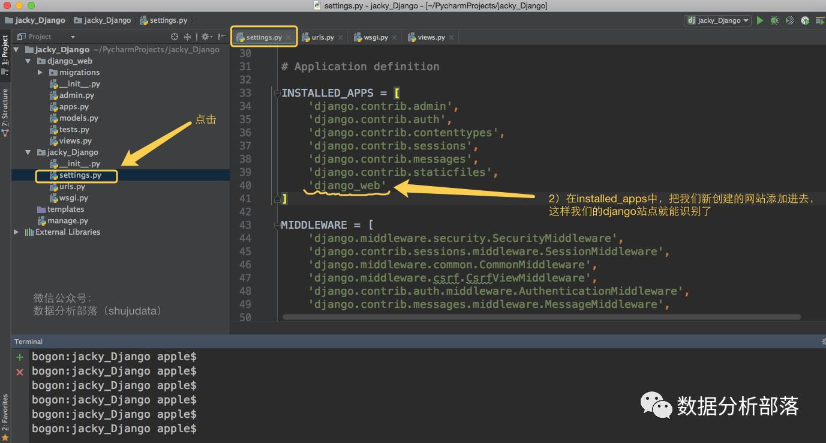Start debugging with the bug icon
The image size is (826, 443).
click(774, 20)
